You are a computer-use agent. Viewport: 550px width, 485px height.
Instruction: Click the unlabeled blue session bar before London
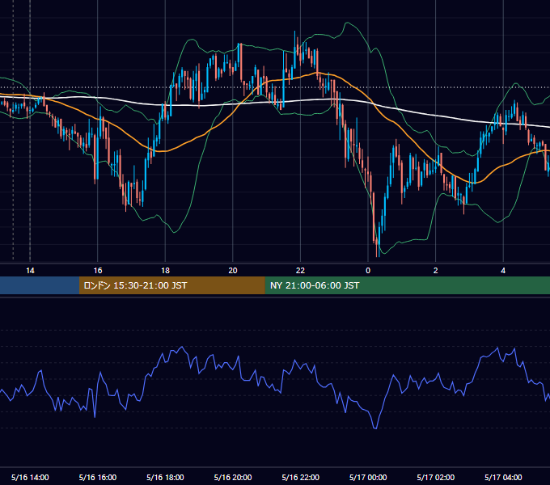coord(40,285)
